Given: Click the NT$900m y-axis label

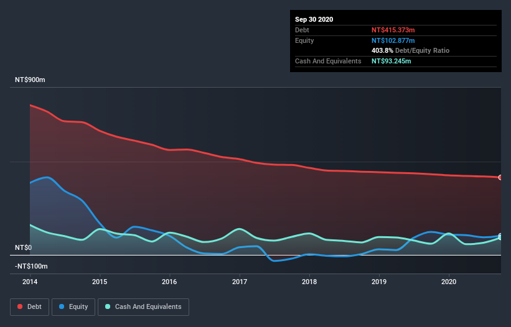Looking at the screenshot, I should point(30,80).
